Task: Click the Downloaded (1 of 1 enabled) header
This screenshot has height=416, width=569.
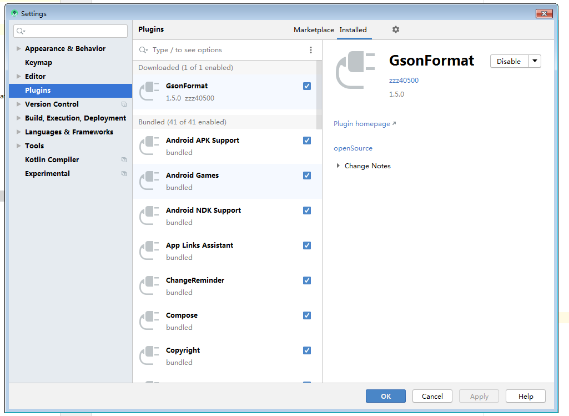Action: coord(186,68)
